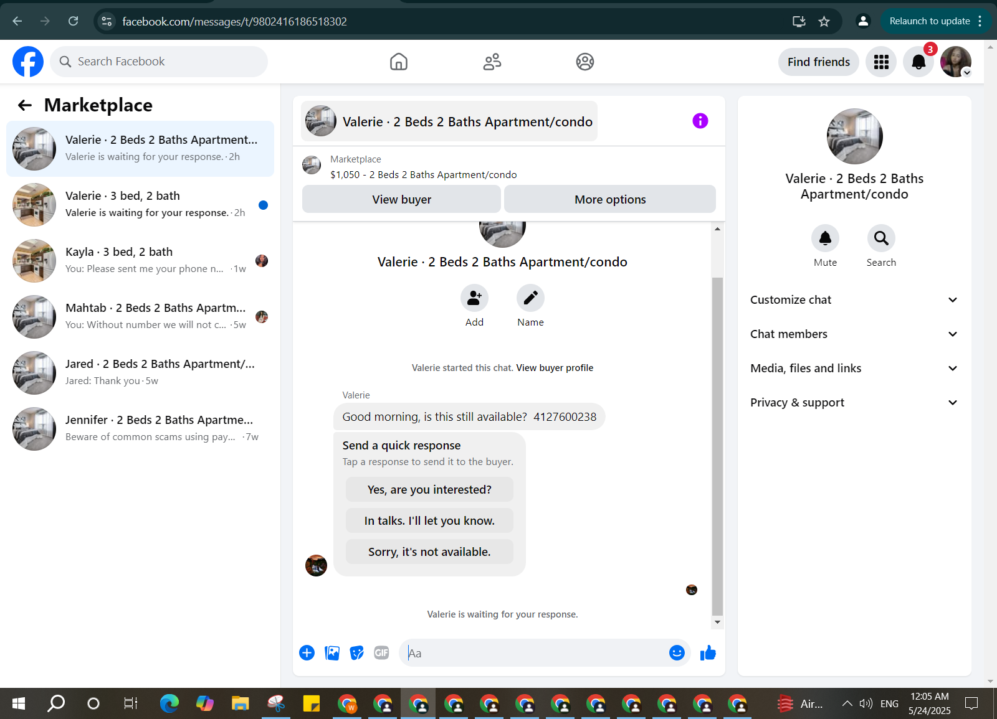Click the chat header title button

(449, 121)
